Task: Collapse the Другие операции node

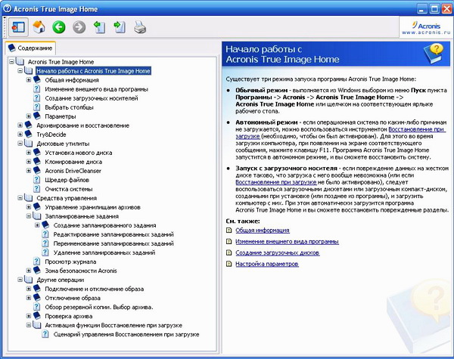Action: pos(20,280)
